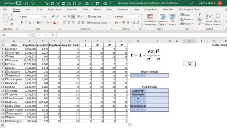Open the SAP Analytics Cloud tab
227x128 pixels.
click(189, 10)
